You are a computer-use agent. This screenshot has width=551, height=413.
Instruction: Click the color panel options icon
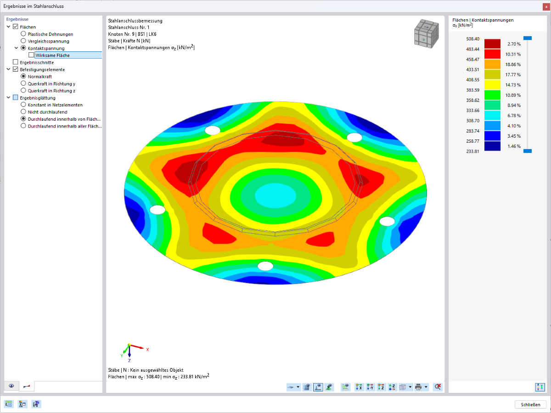point(540,387)
